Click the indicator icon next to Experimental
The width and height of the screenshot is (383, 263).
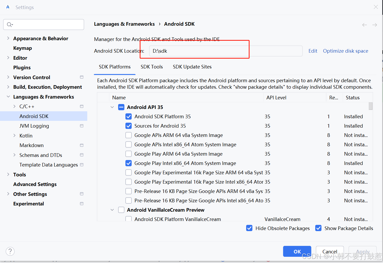[x=81, y=204]
